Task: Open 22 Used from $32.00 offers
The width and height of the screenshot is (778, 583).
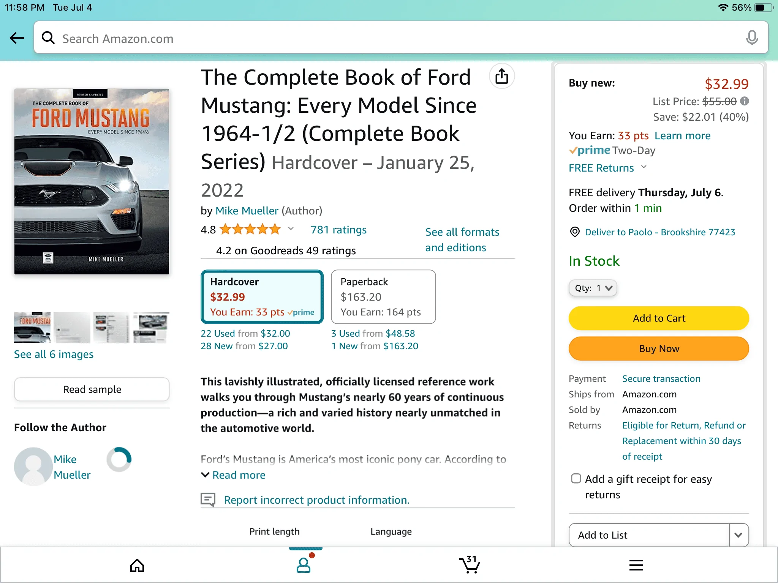Action: 245,333
